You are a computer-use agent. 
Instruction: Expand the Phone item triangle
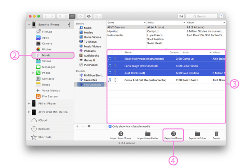pyautogui.click(x=33, y=73)
